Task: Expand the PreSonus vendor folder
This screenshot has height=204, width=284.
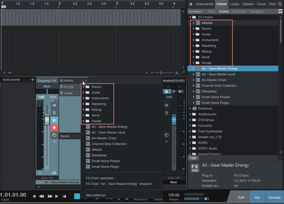Action: pyautogui.click(x=190, y=108)
